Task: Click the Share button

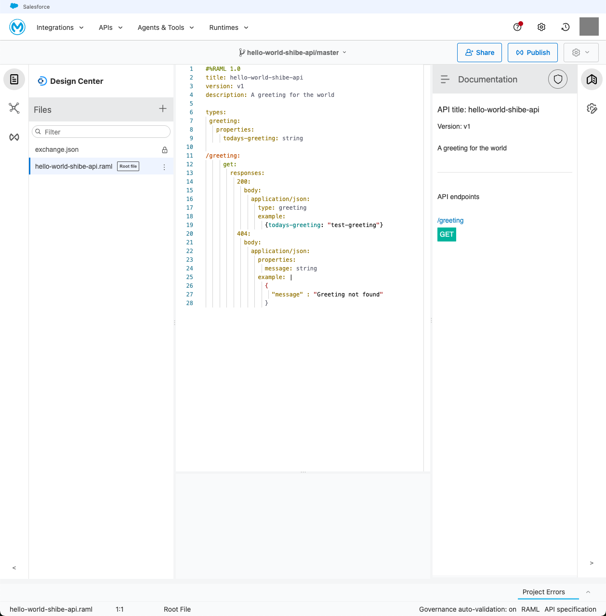Action: (479, 53)
